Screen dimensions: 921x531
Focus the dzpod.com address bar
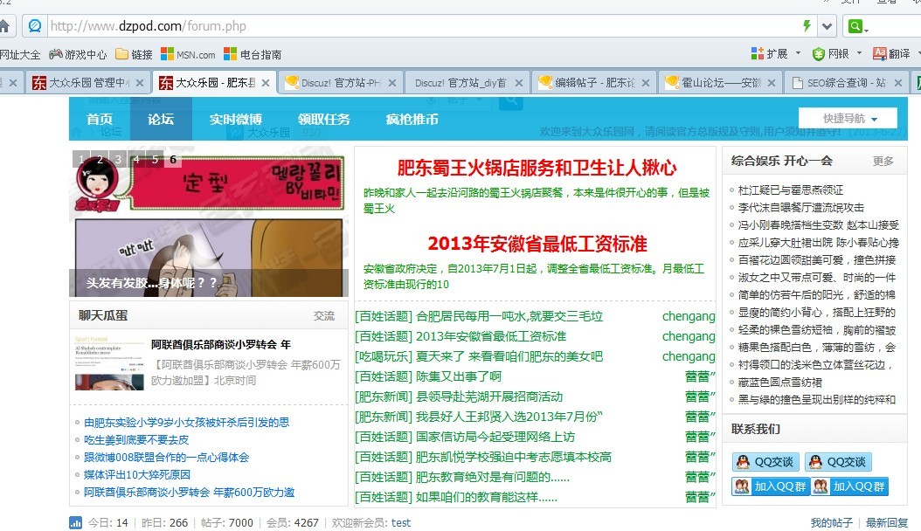point(423,26)
